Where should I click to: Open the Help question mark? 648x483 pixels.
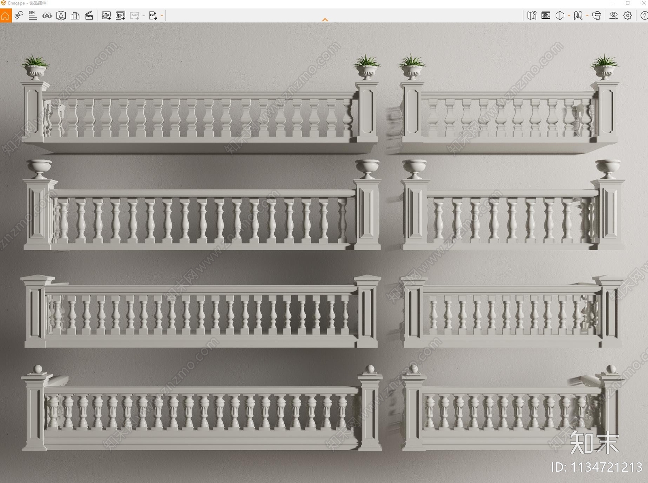[x=644, y=16]
